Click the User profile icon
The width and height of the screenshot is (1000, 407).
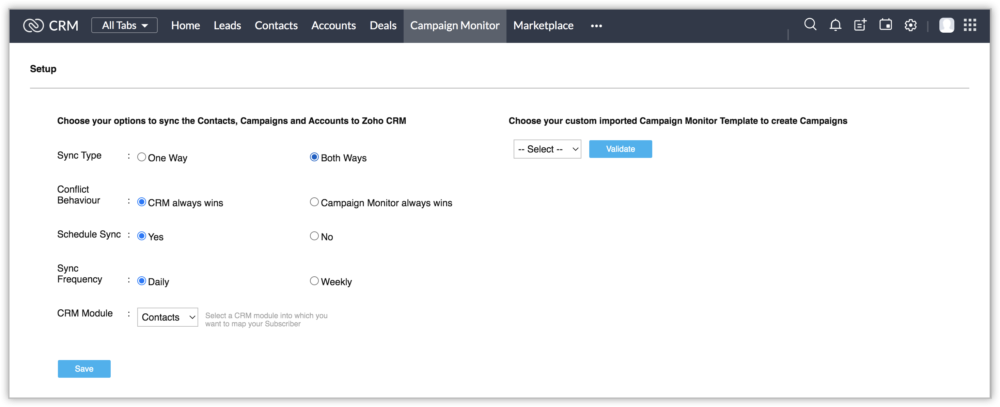point(947,26)
